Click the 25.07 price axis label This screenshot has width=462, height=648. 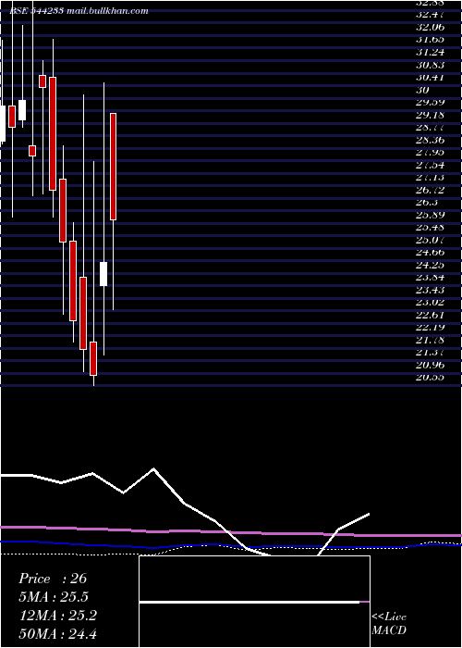pos(431,240)
